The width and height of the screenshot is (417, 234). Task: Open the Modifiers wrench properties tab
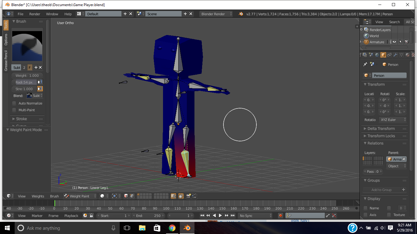pos(395,55)
